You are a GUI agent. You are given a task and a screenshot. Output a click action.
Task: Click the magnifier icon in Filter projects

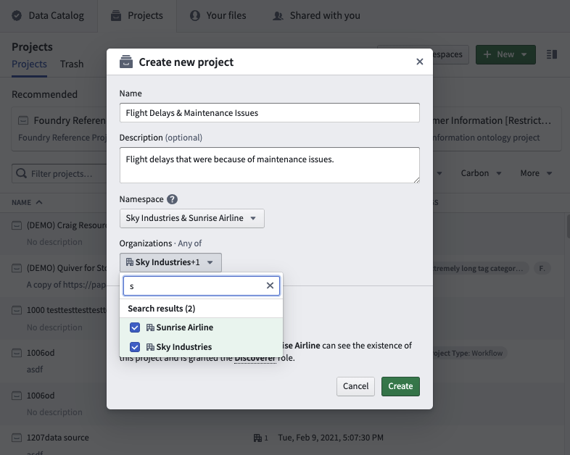[x=22, y=173]
